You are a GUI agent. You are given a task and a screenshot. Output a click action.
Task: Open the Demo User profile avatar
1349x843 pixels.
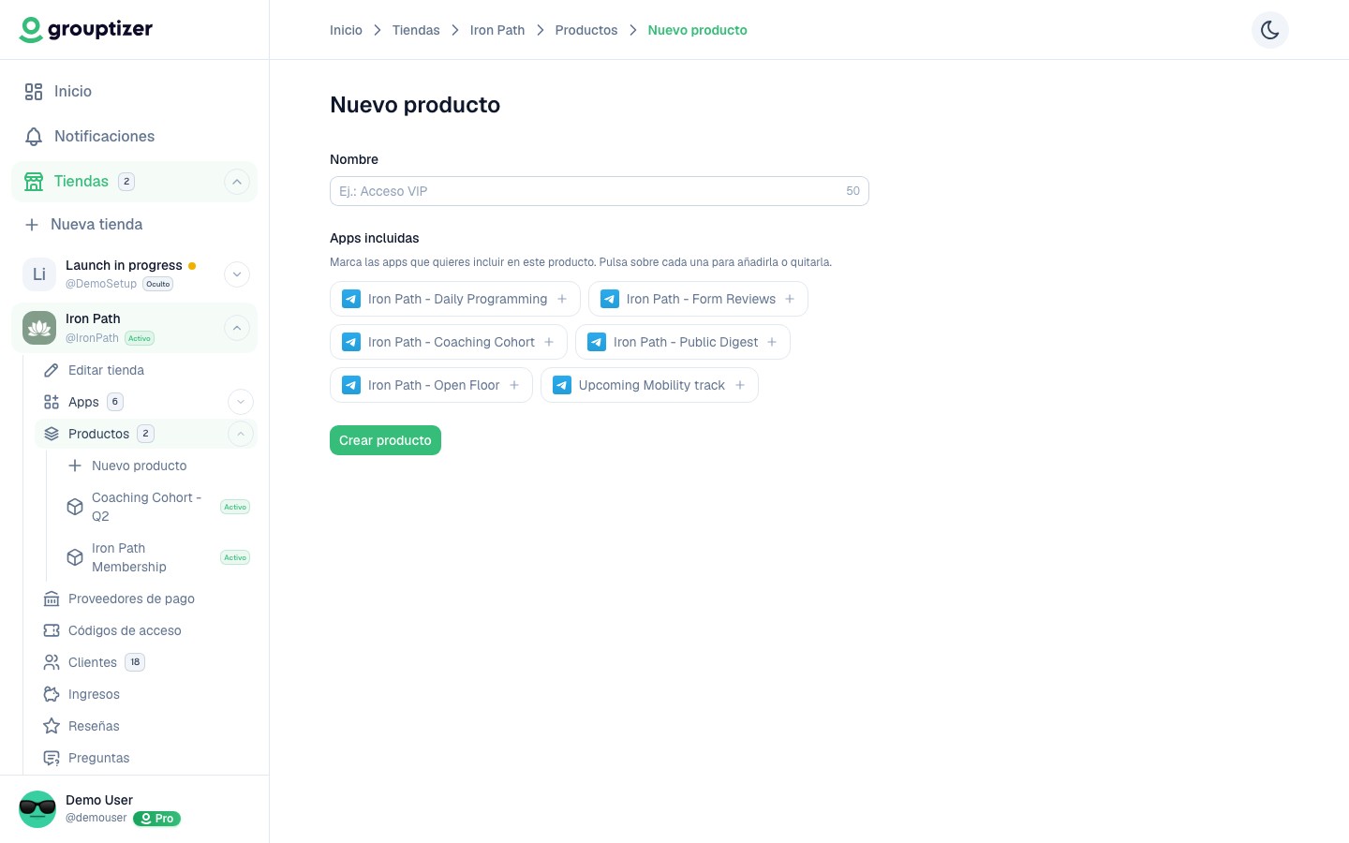[37, 809]
